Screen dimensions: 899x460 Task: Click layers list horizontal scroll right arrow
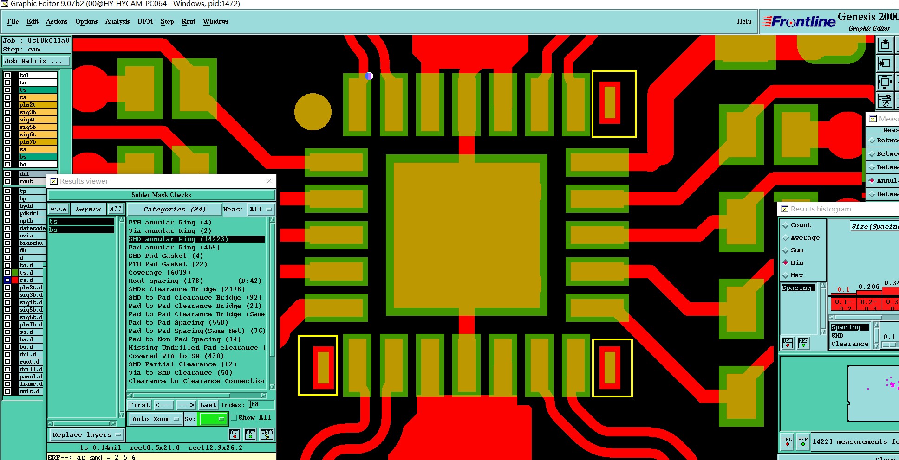click(x=113, y=423)
